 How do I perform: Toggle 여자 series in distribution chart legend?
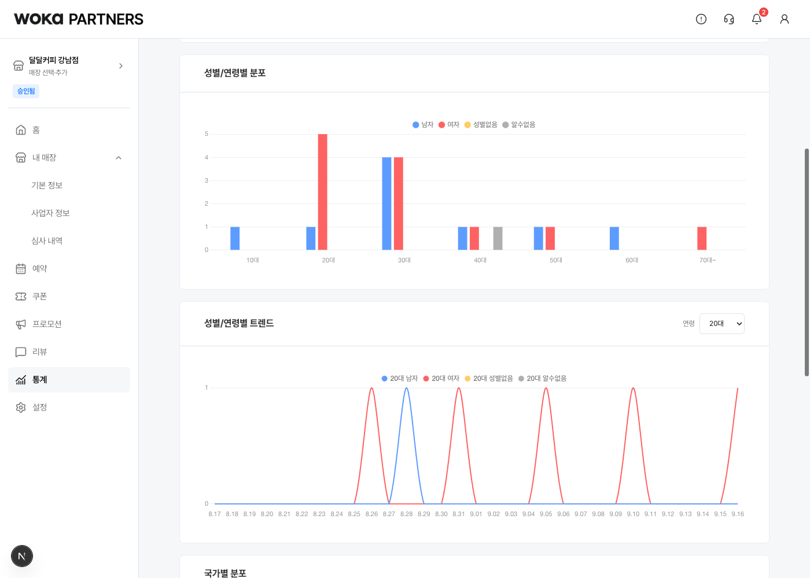tap(449, 125)
